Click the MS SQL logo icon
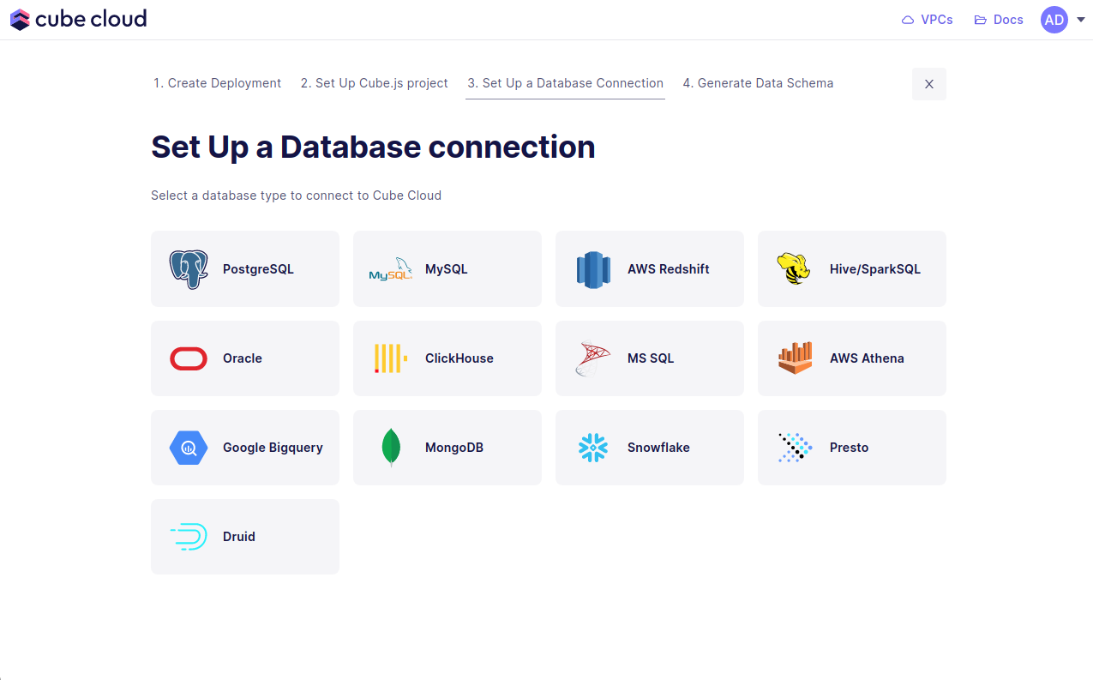Image resolution: width=1093 pixels, height=680 pixels. tap(593, 358)
